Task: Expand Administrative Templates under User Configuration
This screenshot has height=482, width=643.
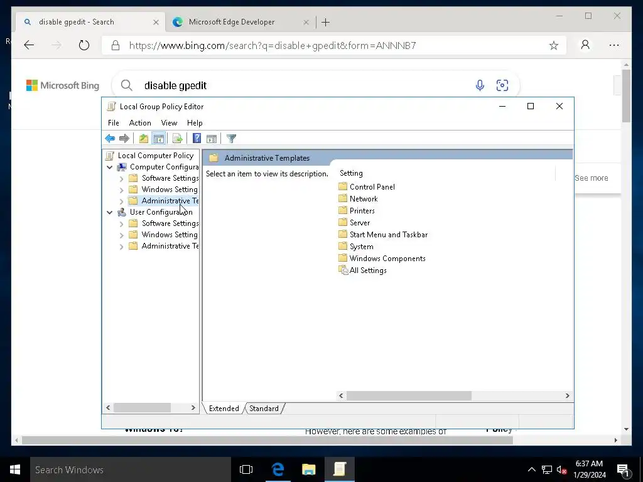Action: 121,246
